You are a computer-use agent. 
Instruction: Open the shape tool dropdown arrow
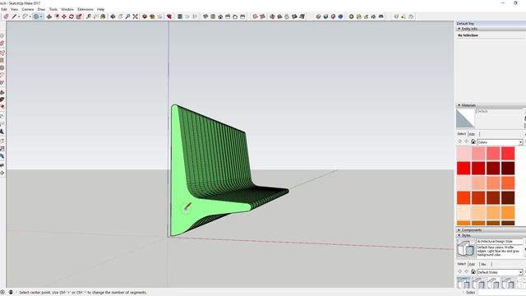coord(41,16)
